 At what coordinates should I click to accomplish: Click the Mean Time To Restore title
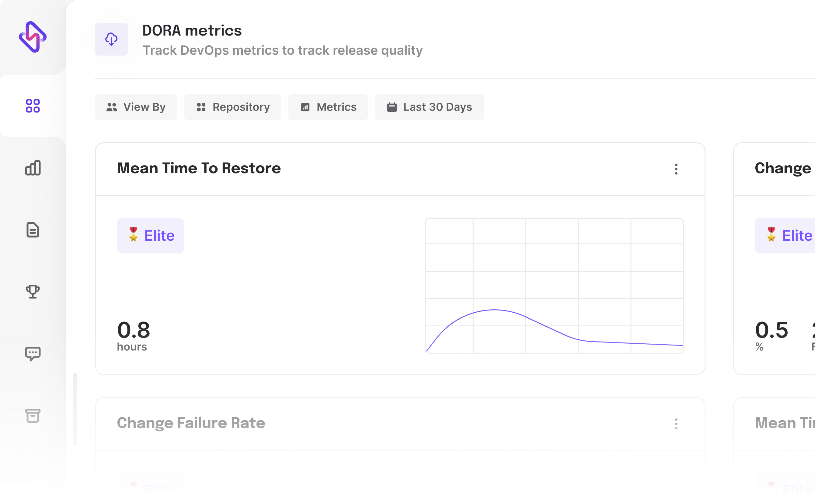tap(199, 168)
